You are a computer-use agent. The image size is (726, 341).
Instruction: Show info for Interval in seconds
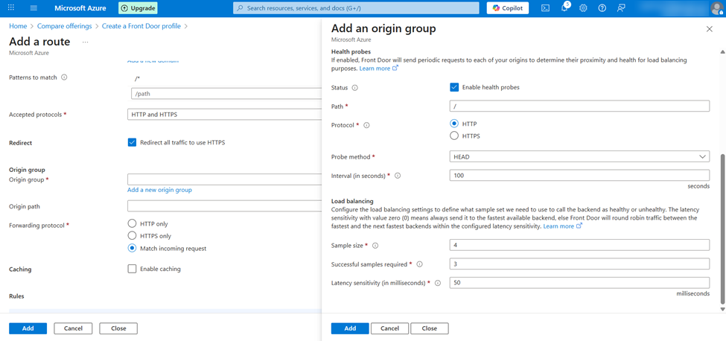398,176
